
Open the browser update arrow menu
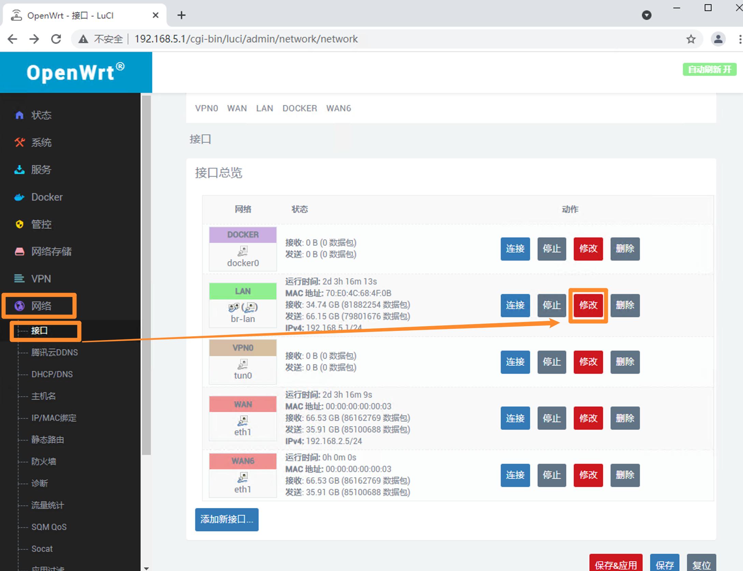click(647, 15)
